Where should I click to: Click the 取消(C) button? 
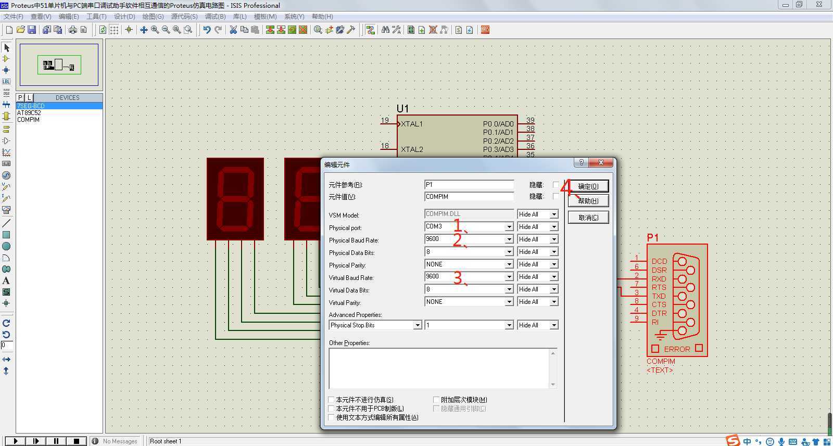[x=588, y=218]
